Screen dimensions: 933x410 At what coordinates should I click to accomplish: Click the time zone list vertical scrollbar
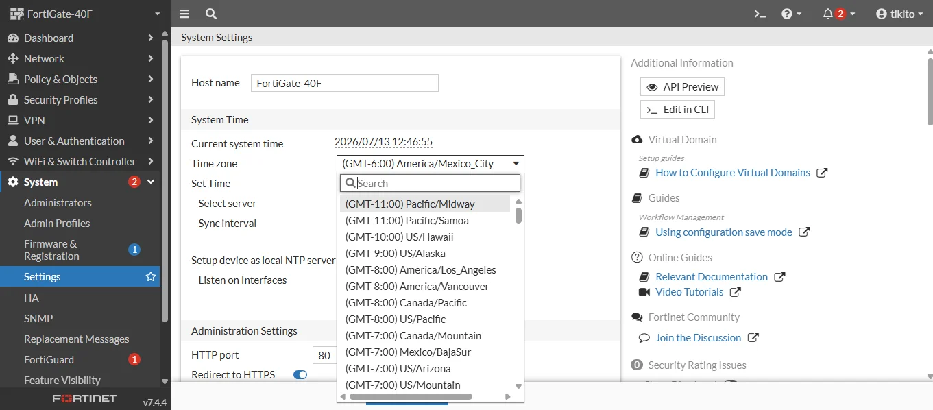coord(519,215)
